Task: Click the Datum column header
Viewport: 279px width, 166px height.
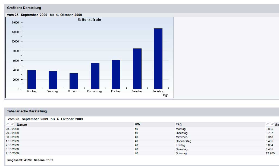Action: (22, 125)
